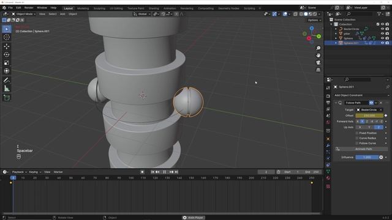Viewport: 392px width, 220px height.
Task: Open the Edit menu
Action: point(18,8)
